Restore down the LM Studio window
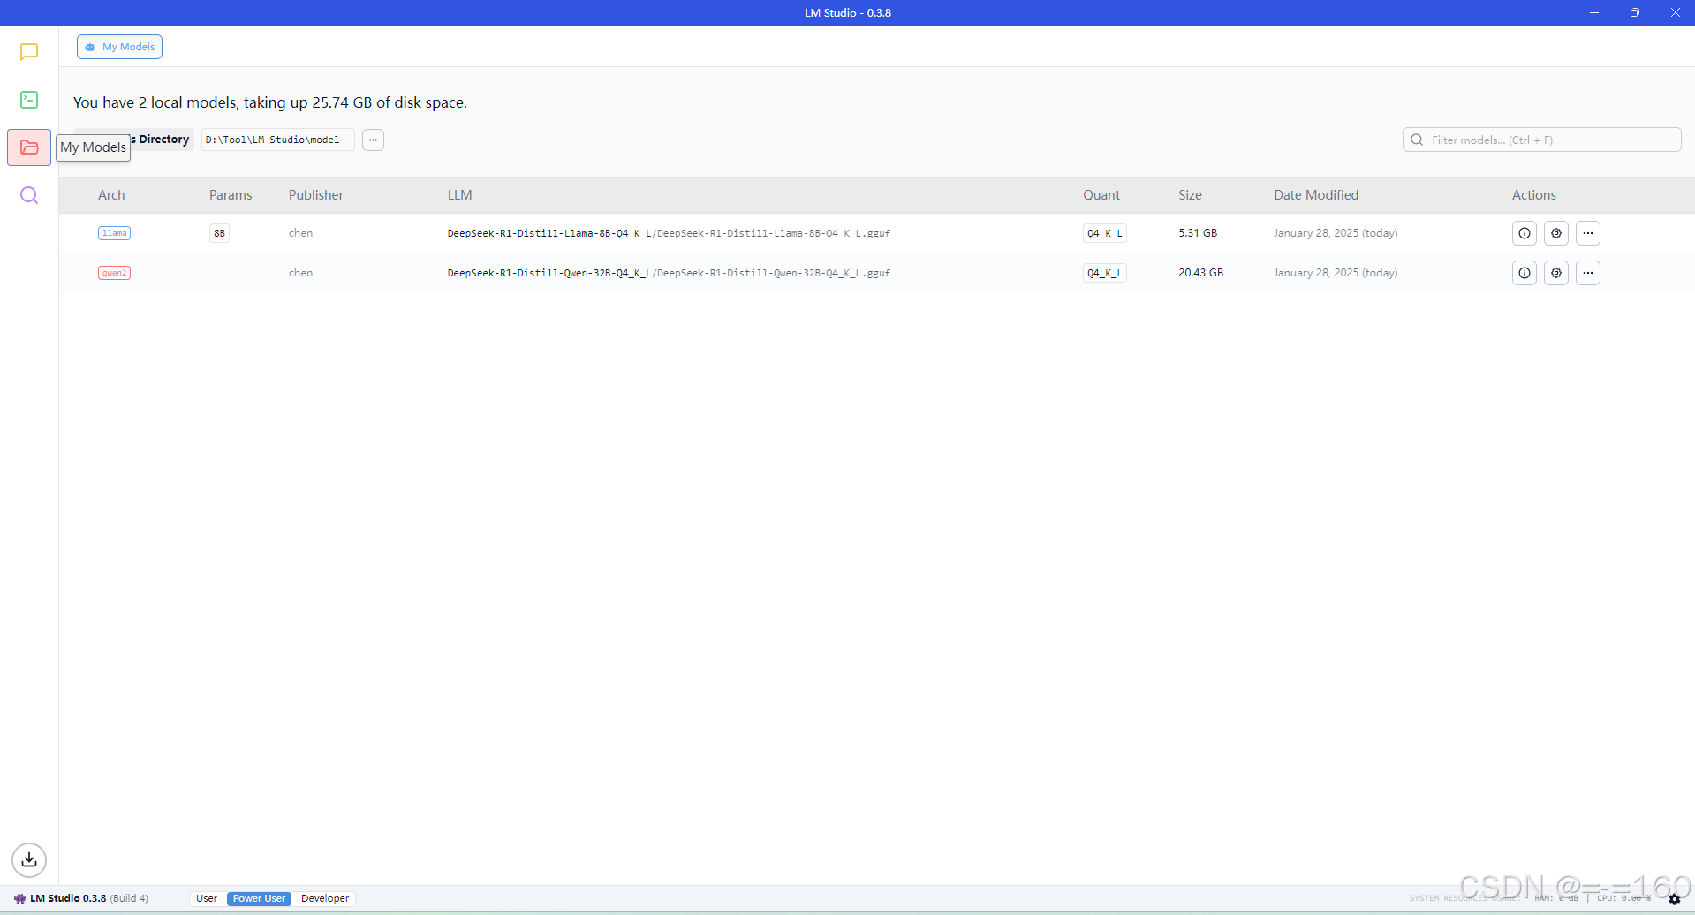1695x915 pixels. pyautogui.click(x=1635, y=12)
